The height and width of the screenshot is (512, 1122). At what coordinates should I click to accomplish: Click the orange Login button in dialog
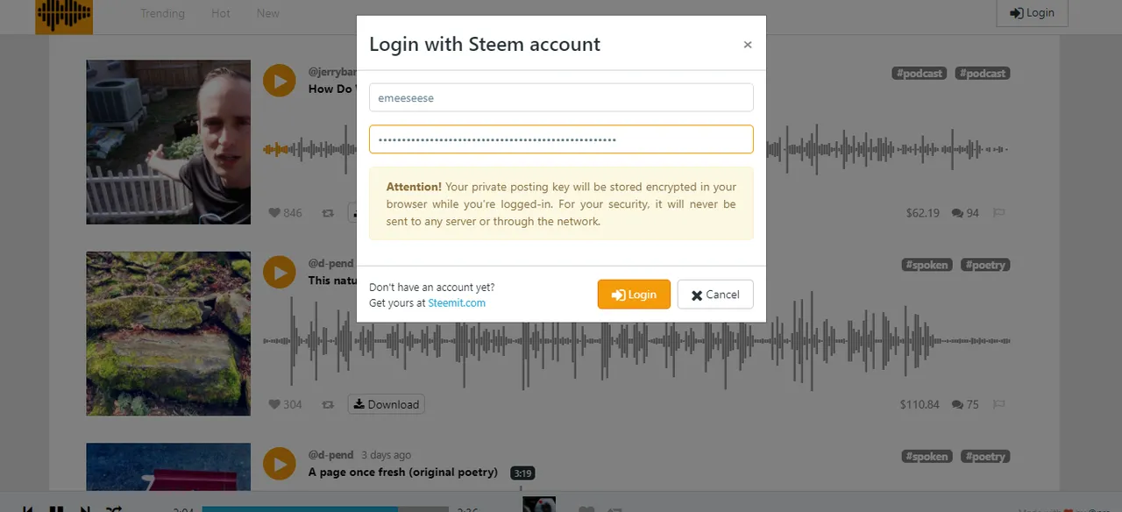(634, 295)
